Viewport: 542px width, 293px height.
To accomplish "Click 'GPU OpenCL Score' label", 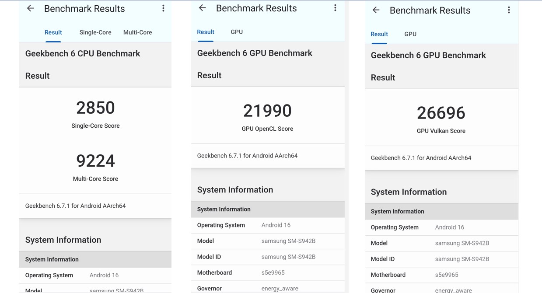I will tap(267, 129).
